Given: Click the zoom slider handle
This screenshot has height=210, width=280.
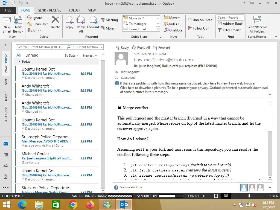Looking at the screenshot, I should 249,196.
